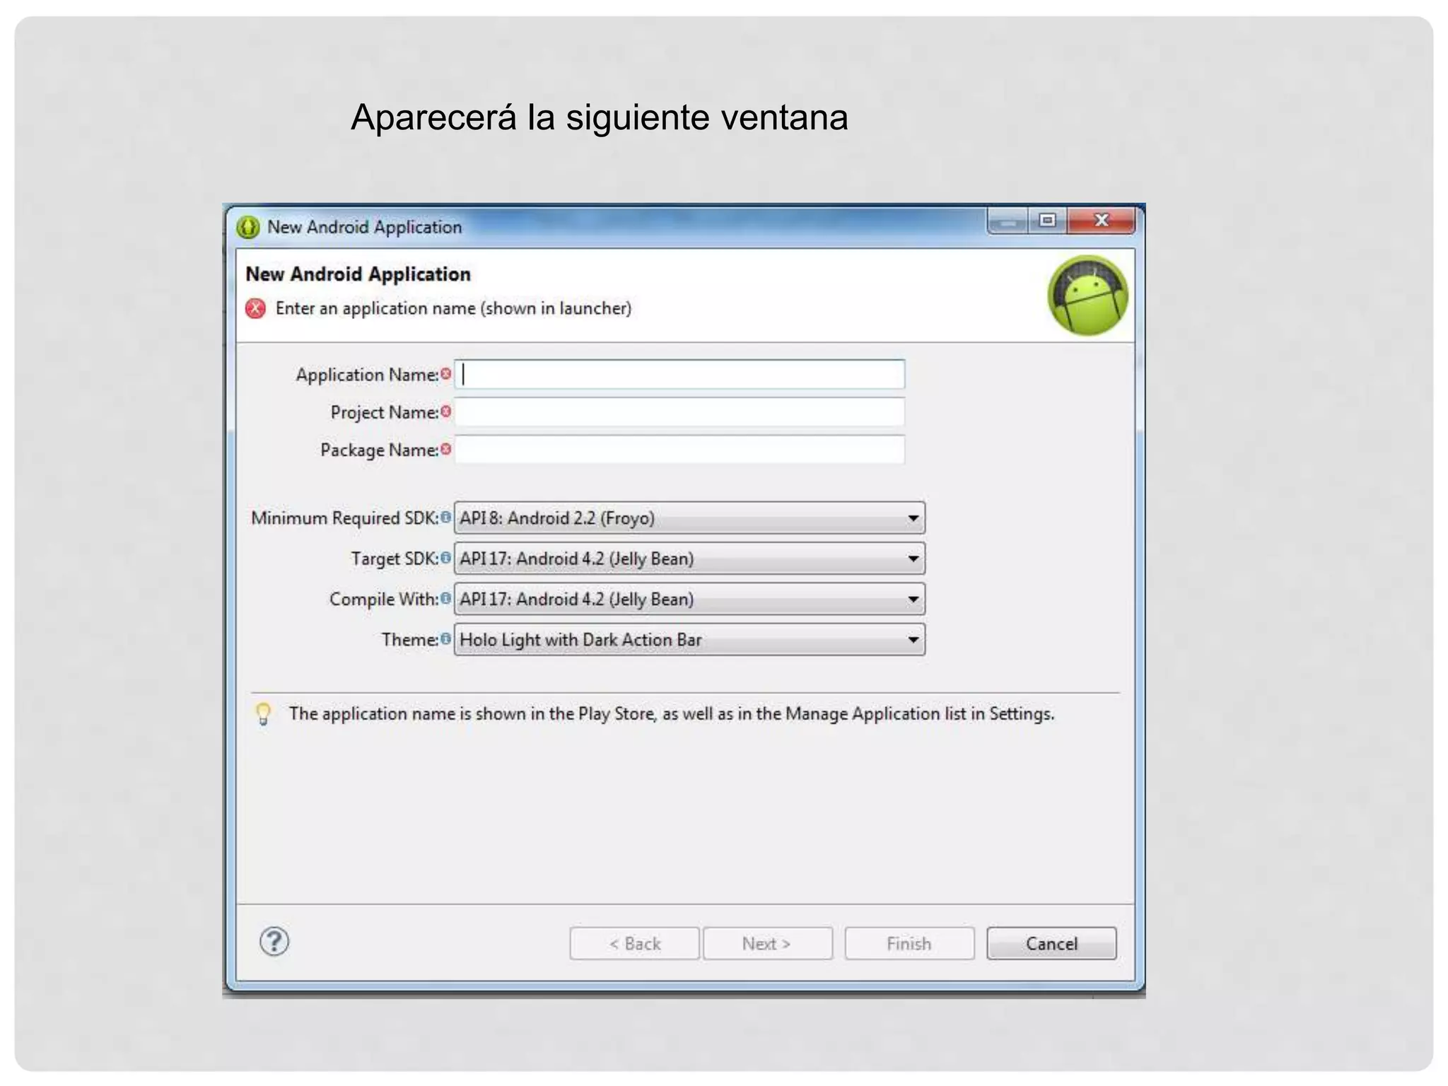Click info icon beside Minimum Required SDK
The image size is (1448, 1086).
[445, 517]
